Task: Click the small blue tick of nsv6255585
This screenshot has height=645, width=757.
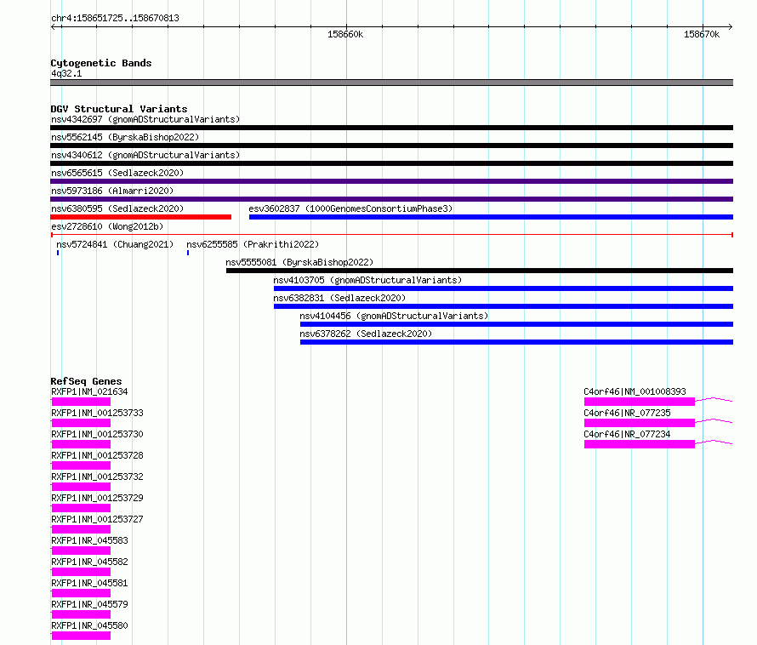Action: point(188,253)
